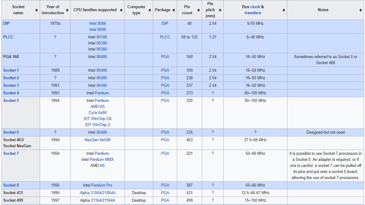
Task: Sort by Pin pitch column arrows
Action: (x=220, y=10)
